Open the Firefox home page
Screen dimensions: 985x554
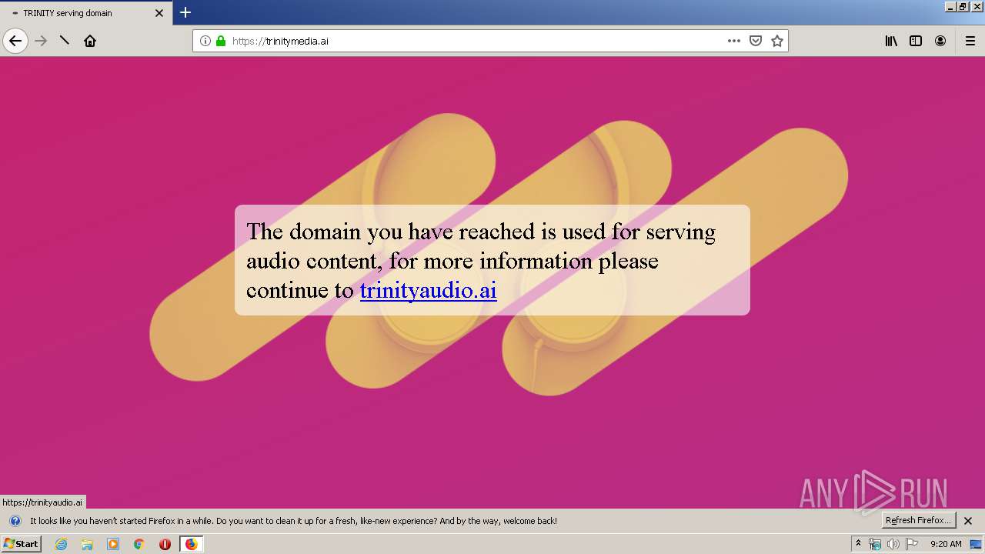[x=90, y=41]
